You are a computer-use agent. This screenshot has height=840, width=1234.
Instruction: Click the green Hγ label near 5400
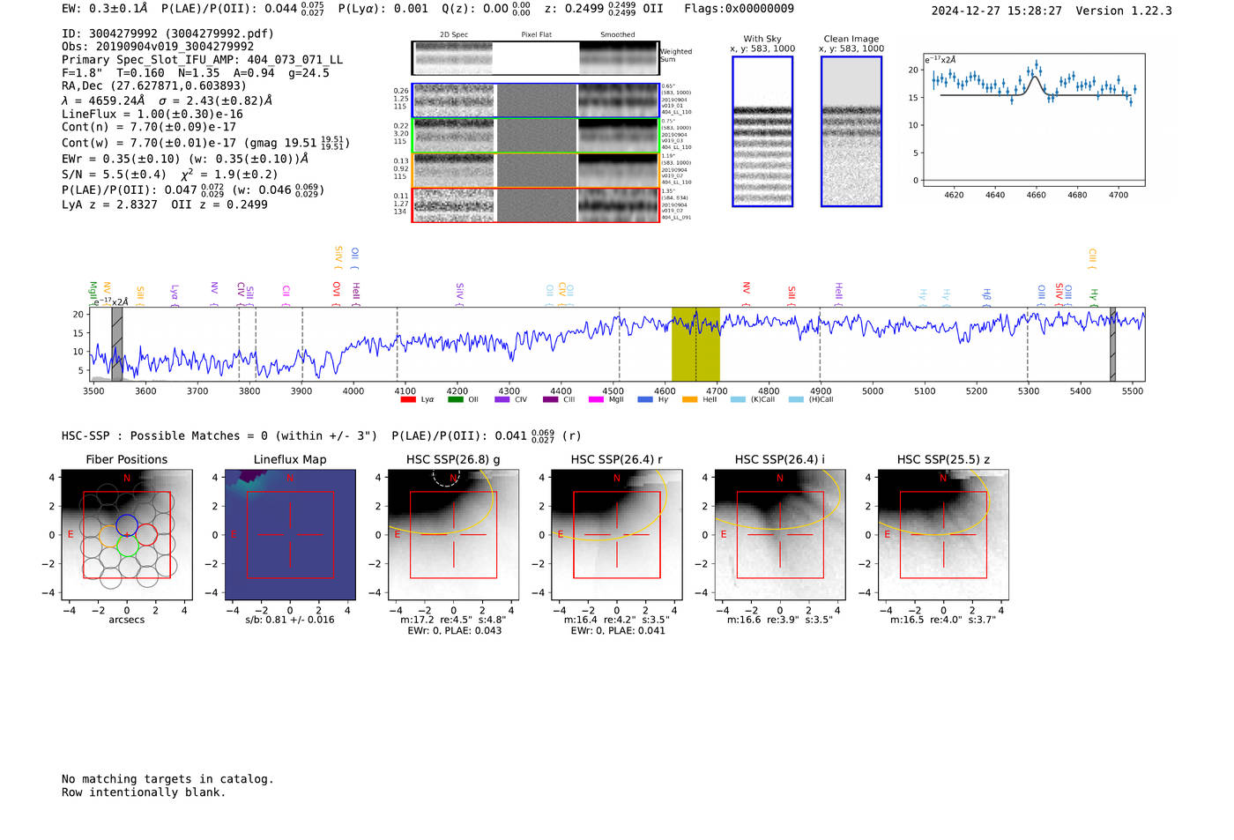pyautogui.click(x=1094, y=294)
